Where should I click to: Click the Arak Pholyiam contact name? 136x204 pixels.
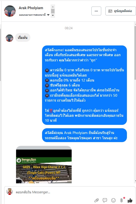[x=31, y=8]
